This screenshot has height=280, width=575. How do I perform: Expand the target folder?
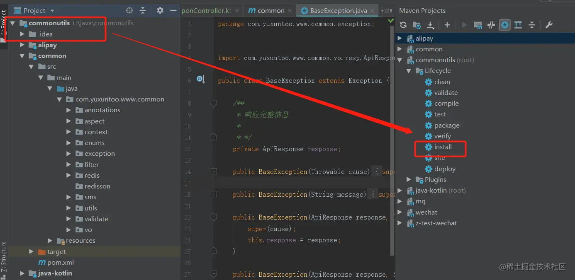tap(31, 252)
